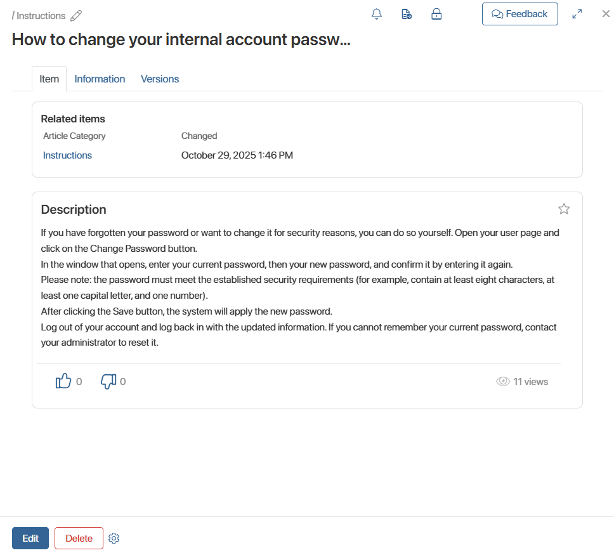Open the Feedback button
The height and width of the screenshot is (555, 614).
pos(519,14)
